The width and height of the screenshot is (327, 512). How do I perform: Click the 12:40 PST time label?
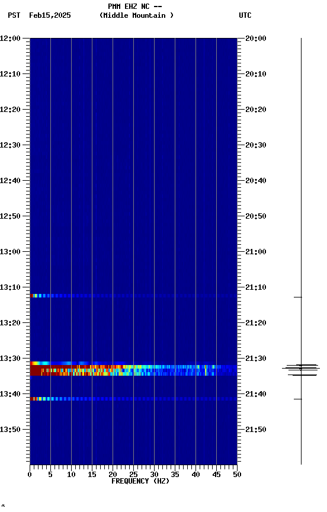click(10, 181)
